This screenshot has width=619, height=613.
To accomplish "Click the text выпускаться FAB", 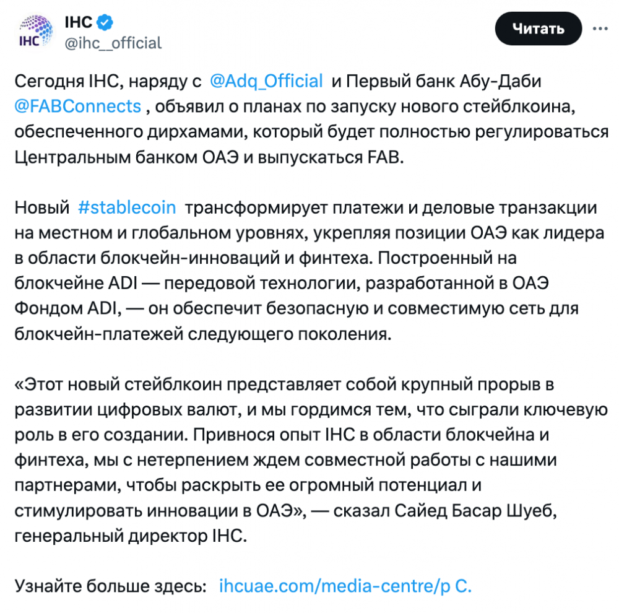I will [x=331, y=157].
